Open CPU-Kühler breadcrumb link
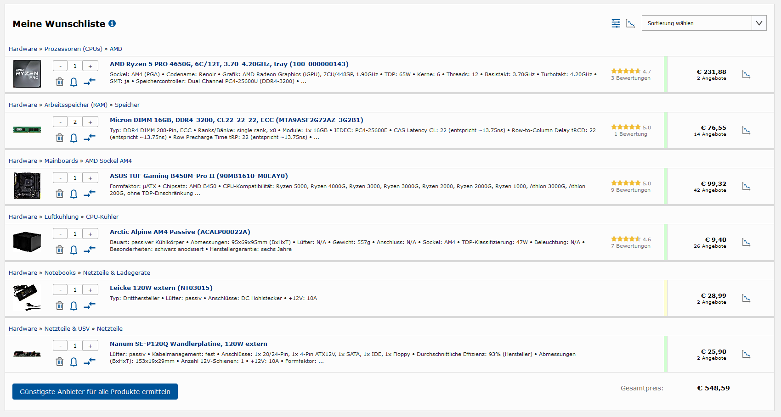This screenshot has width=781, height=417. pos(102,217)
